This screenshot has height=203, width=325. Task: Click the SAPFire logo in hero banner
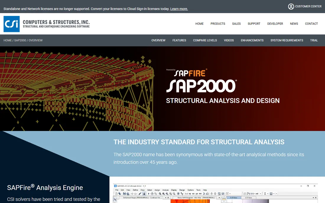(187, 73)
